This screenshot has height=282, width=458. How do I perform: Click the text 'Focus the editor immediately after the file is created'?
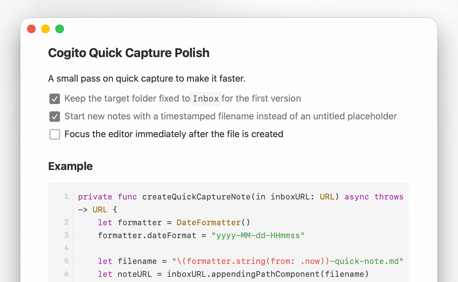coord(174,134)
